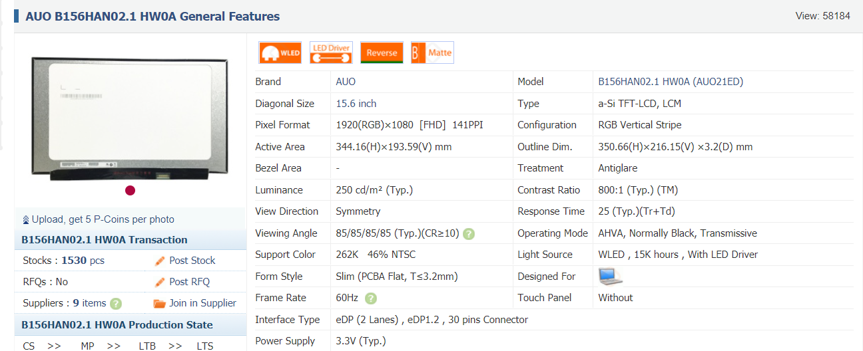Click the View: 58184 counter

click(x=823, y=16)
